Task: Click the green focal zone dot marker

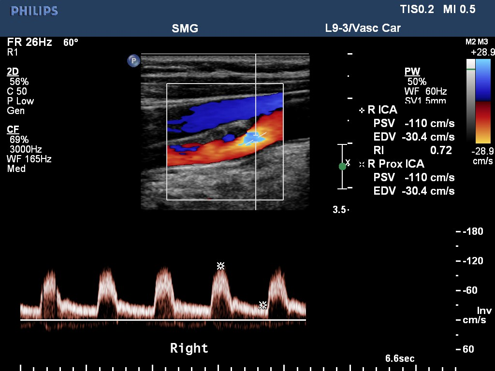Action: [x=342, y=166]
